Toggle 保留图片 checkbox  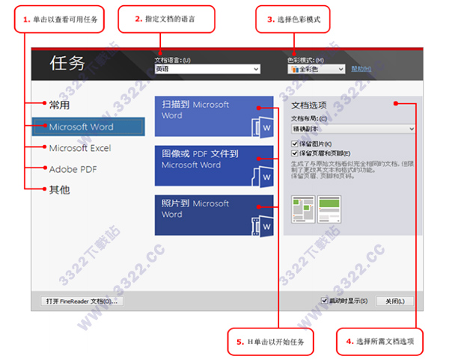click(x=294, y=144)
